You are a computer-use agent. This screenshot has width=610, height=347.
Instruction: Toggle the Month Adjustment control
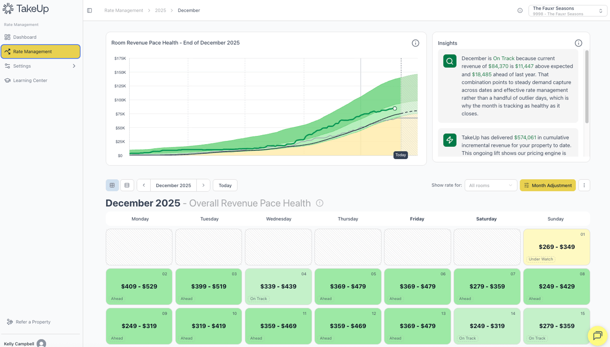[x=547, y=185]
